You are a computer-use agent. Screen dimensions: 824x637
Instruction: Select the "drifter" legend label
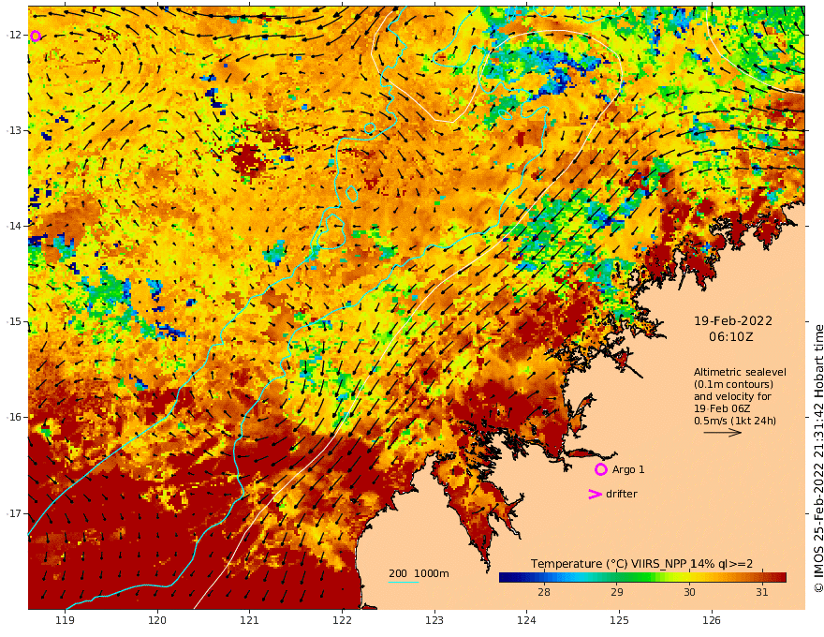pos(622,494)
